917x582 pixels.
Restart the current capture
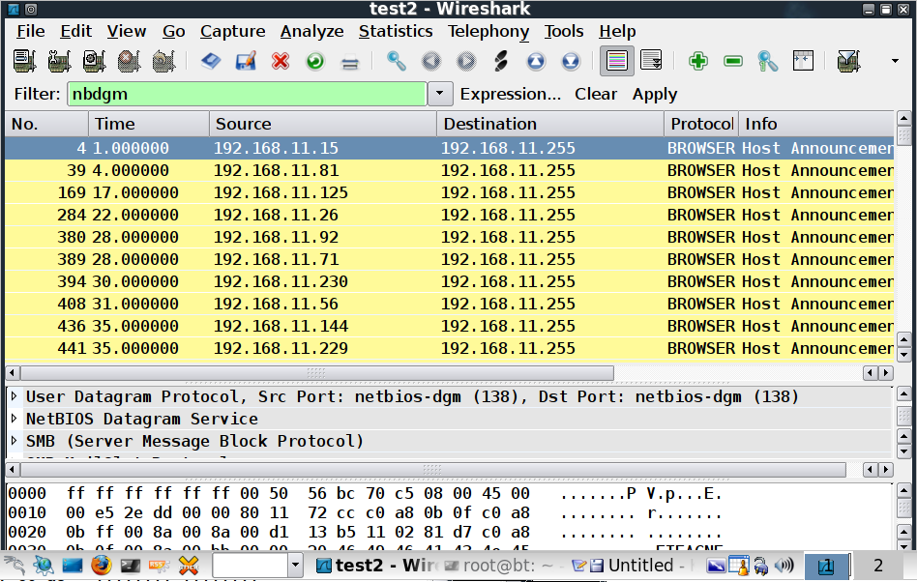click(x=163, y=61)
